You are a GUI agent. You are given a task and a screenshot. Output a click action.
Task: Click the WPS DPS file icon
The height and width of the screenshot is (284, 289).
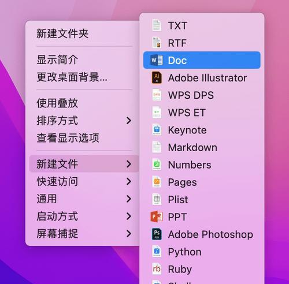157,95
